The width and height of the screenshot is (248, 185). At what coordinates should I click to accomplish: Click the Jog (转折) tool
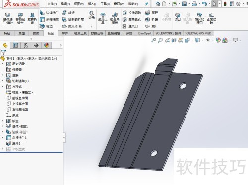(x=68, y=13)
